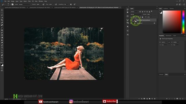Open the brush Mode dropdown
The height and width of the screenshot is (104, 186).
coord(25,4)
